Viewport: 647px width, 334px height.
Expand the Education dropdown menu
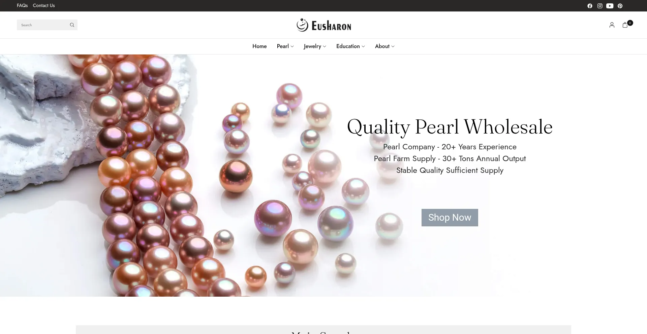pyautogui.click(x=350, y=46)
